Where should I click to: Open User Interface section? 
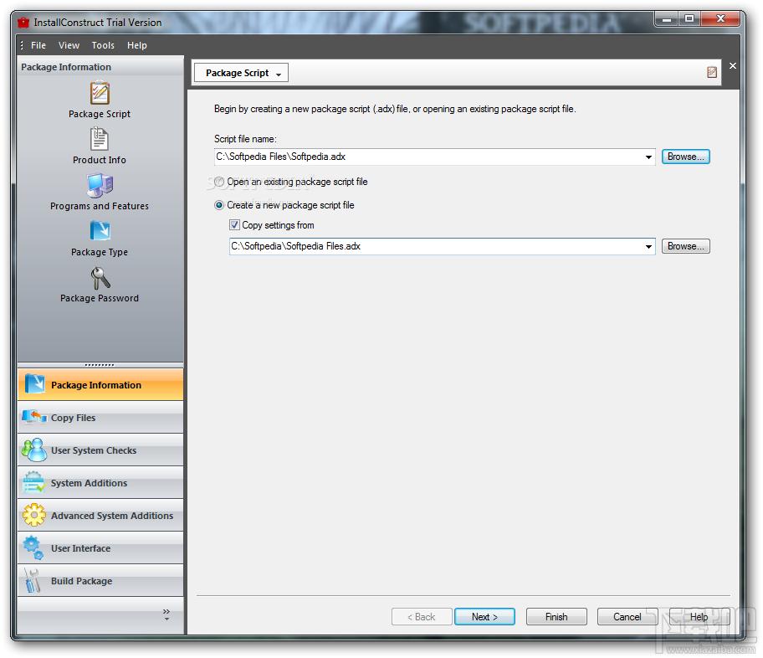(x=100, y=548)
